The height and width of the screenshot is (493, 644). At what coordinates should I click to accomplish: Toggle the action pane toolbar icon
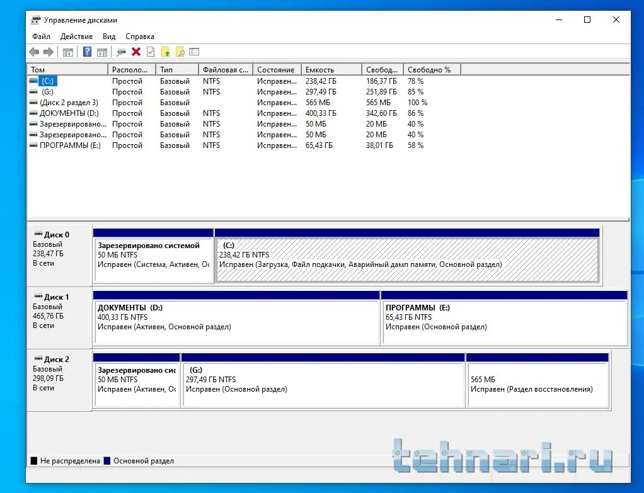pyautogui.click(x=101, y=52)
